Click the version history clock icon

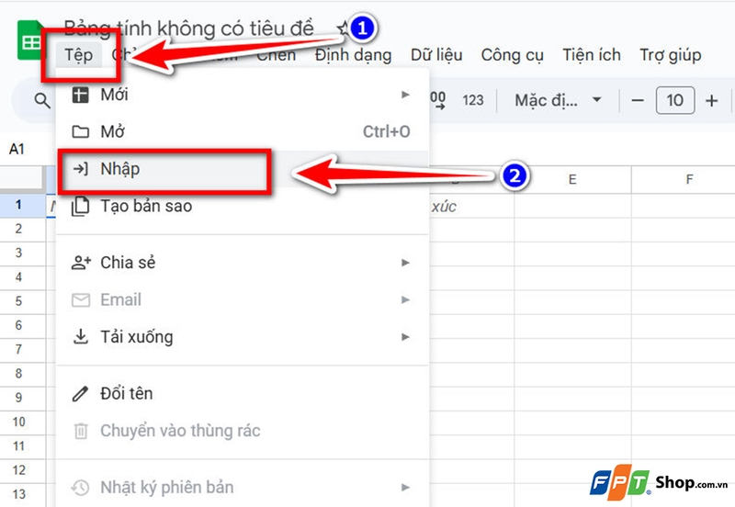coord(80,488)
